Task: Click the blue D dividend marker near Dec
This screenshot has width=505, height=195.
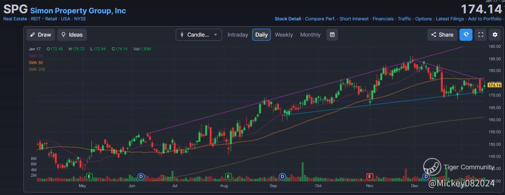Action: tap(426, 177)
